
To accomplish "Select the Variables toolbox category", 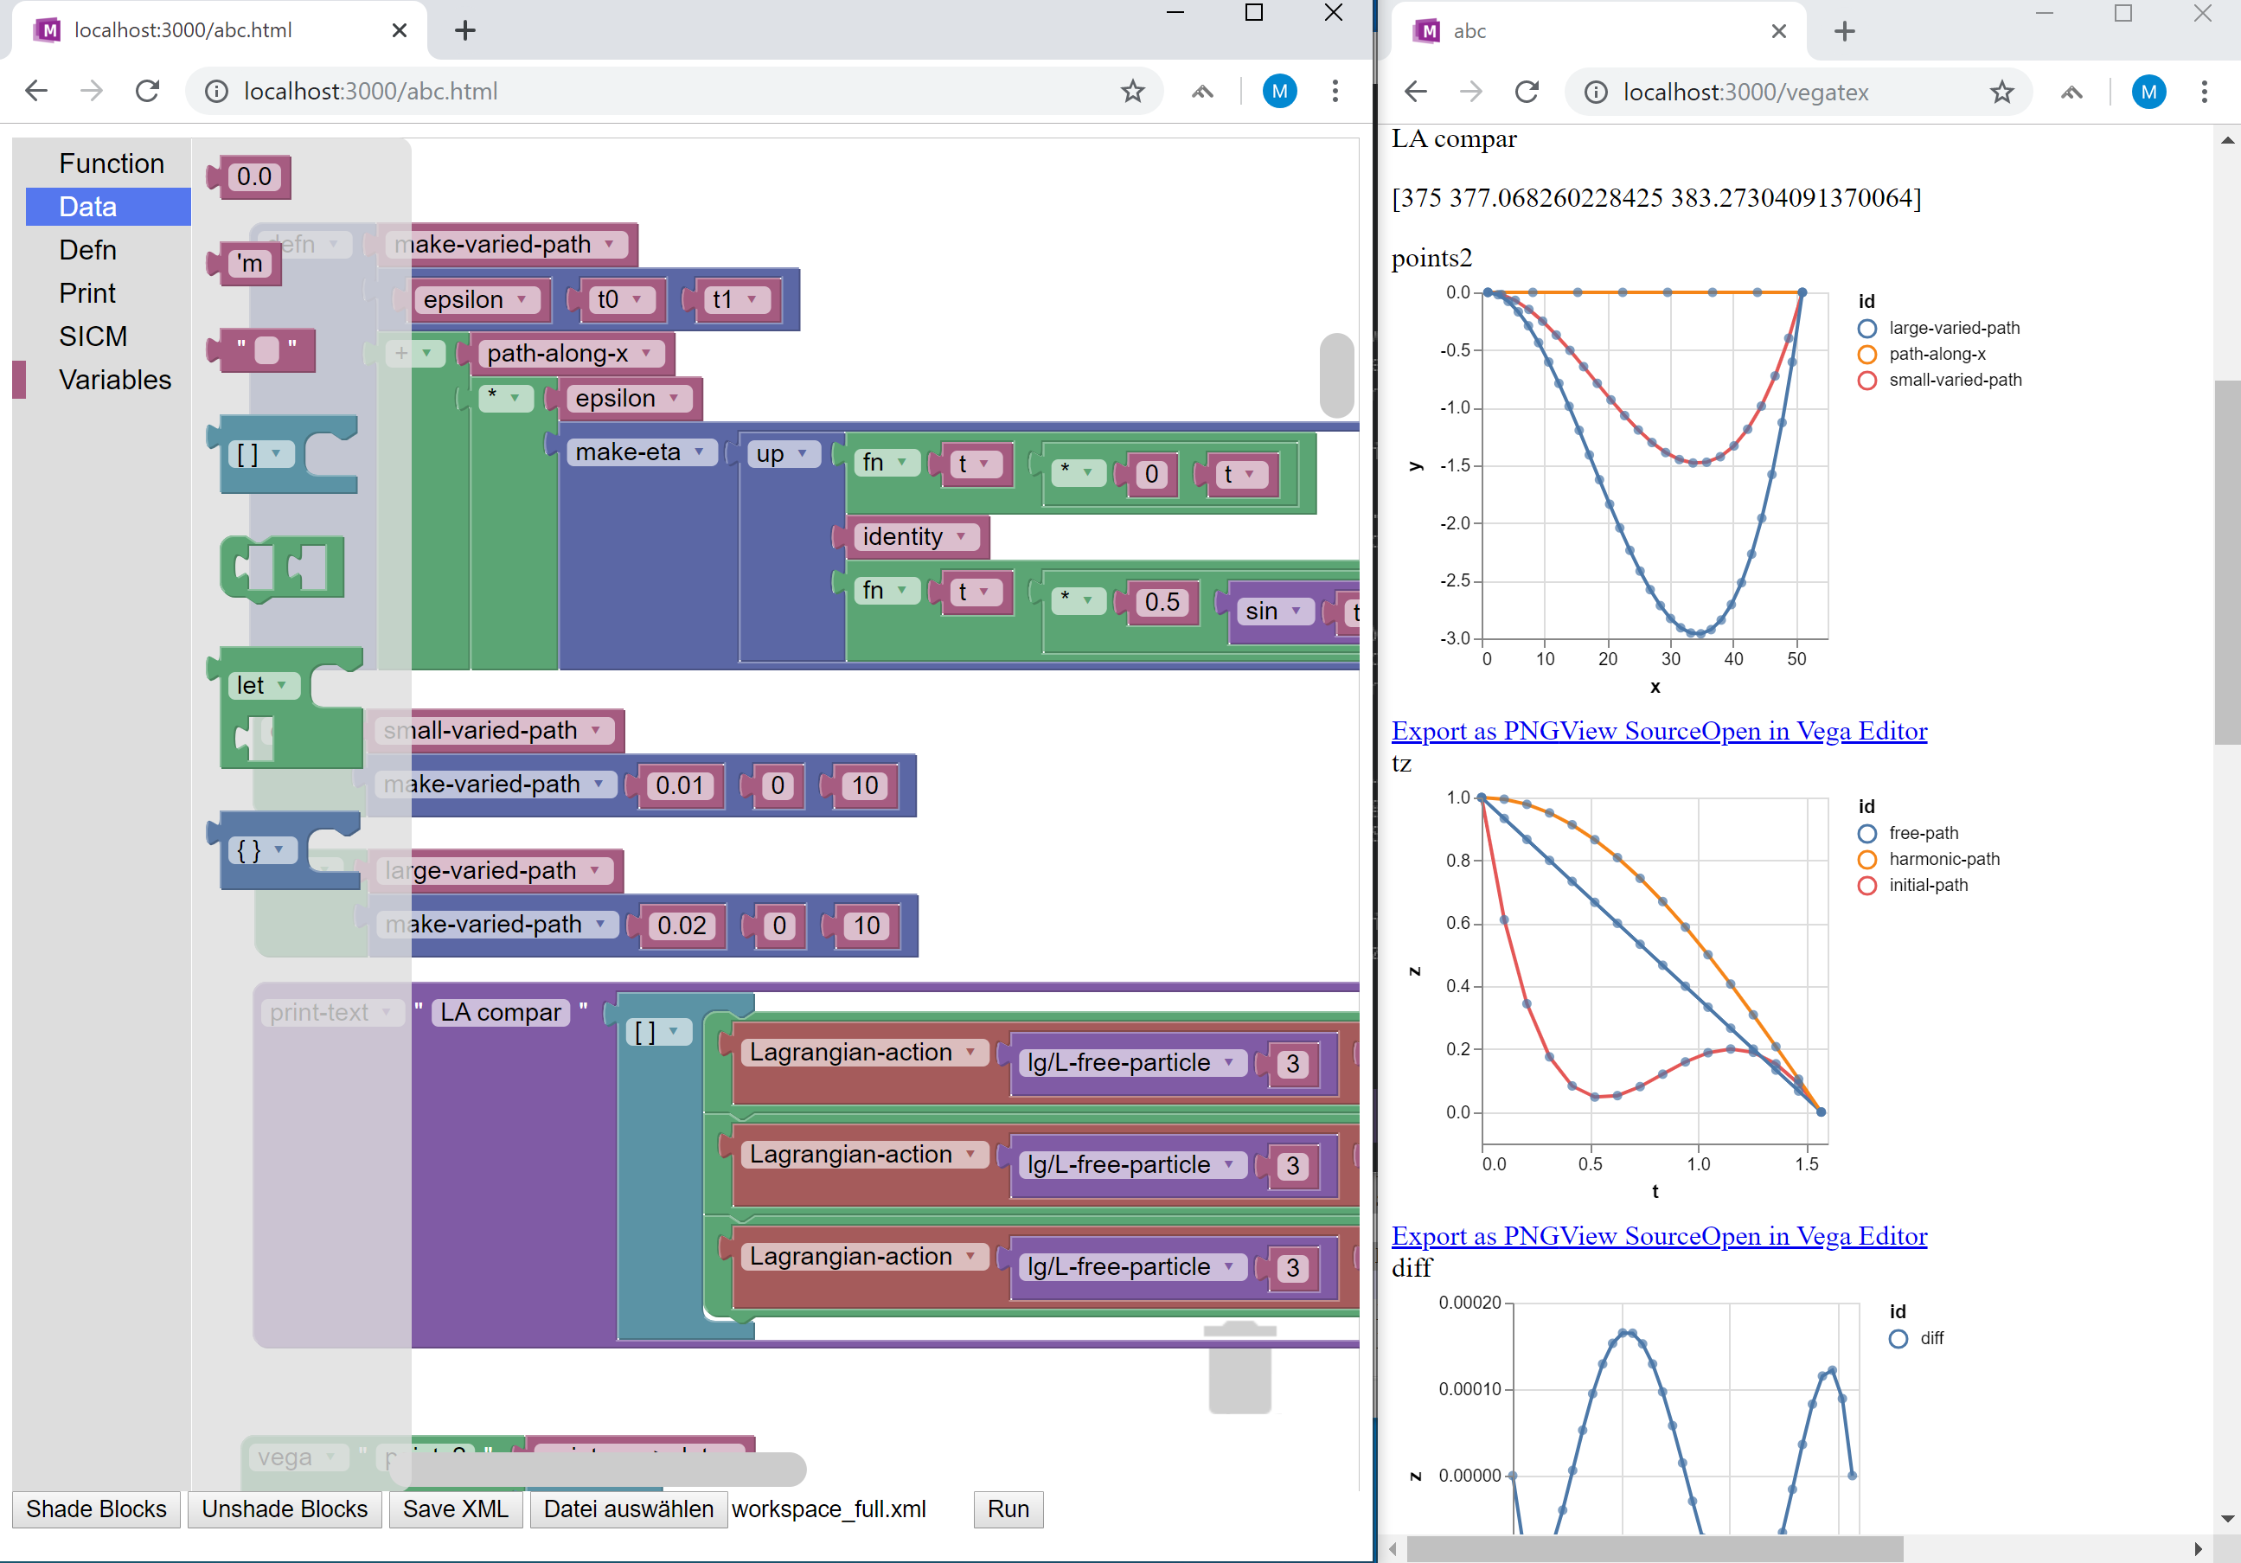I will (114, 380).
